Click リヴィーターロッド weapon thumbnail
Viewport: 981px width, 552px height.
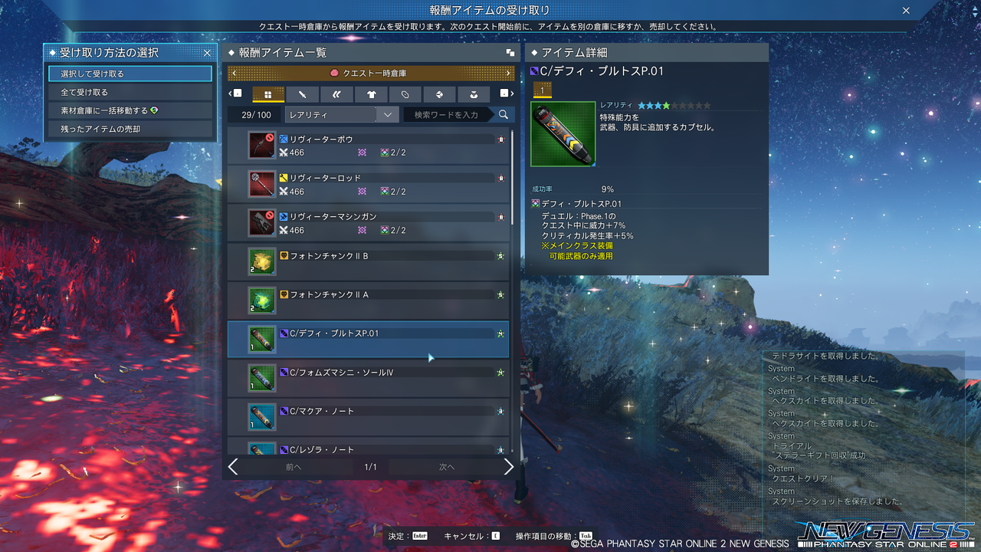pos(261,184)
